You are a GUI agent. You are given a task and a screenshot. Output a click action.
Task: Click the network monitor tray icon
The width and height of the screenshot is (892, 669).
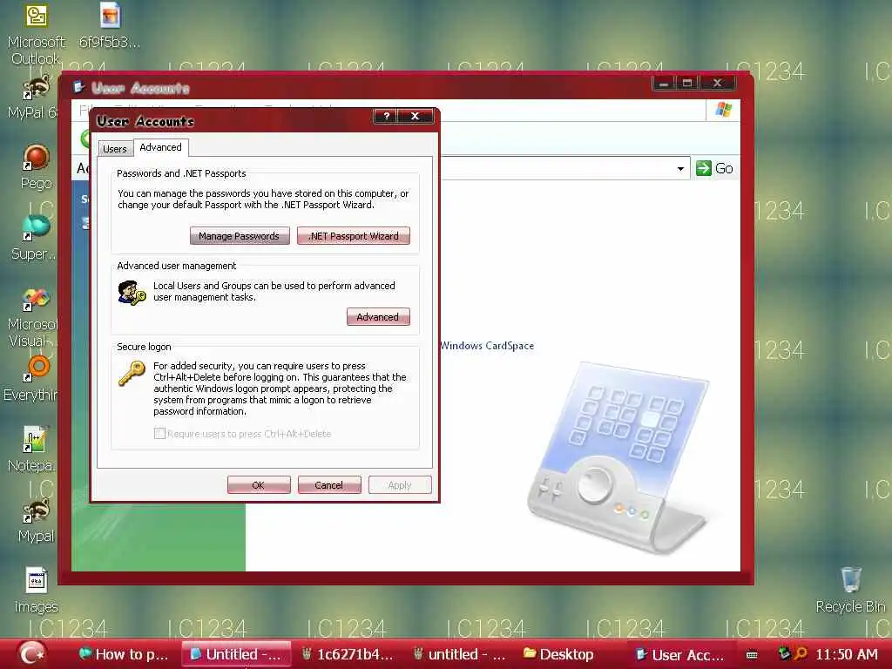tap(785, 653)
